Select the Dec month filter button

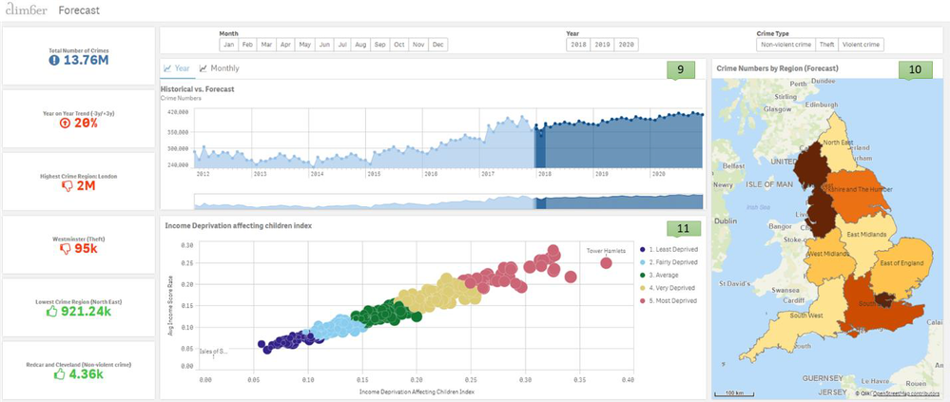click(x=438, y=45)
